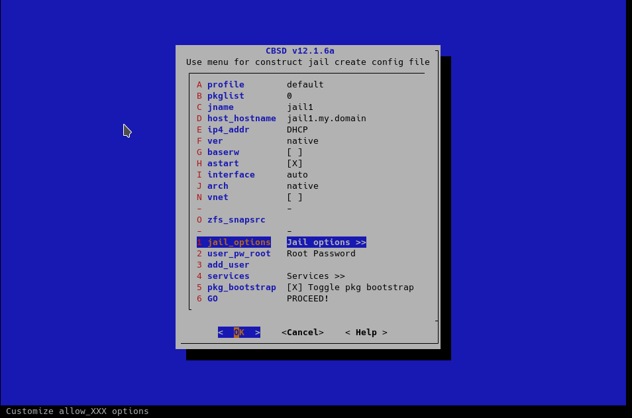The image size is (632, 418).
Task: Select the ver menu entry
Action: 215,141
